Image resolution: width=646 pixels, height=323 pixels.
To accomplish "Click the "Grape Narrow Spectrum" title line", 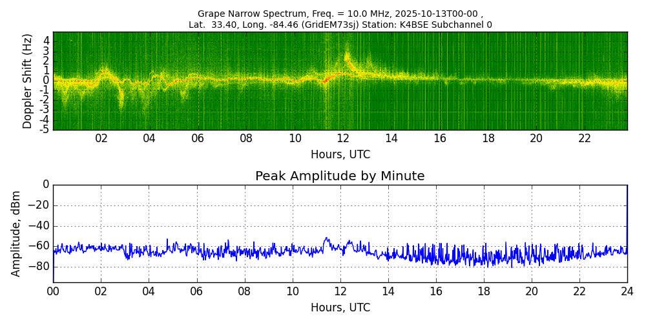I will (x=340, y=14).
